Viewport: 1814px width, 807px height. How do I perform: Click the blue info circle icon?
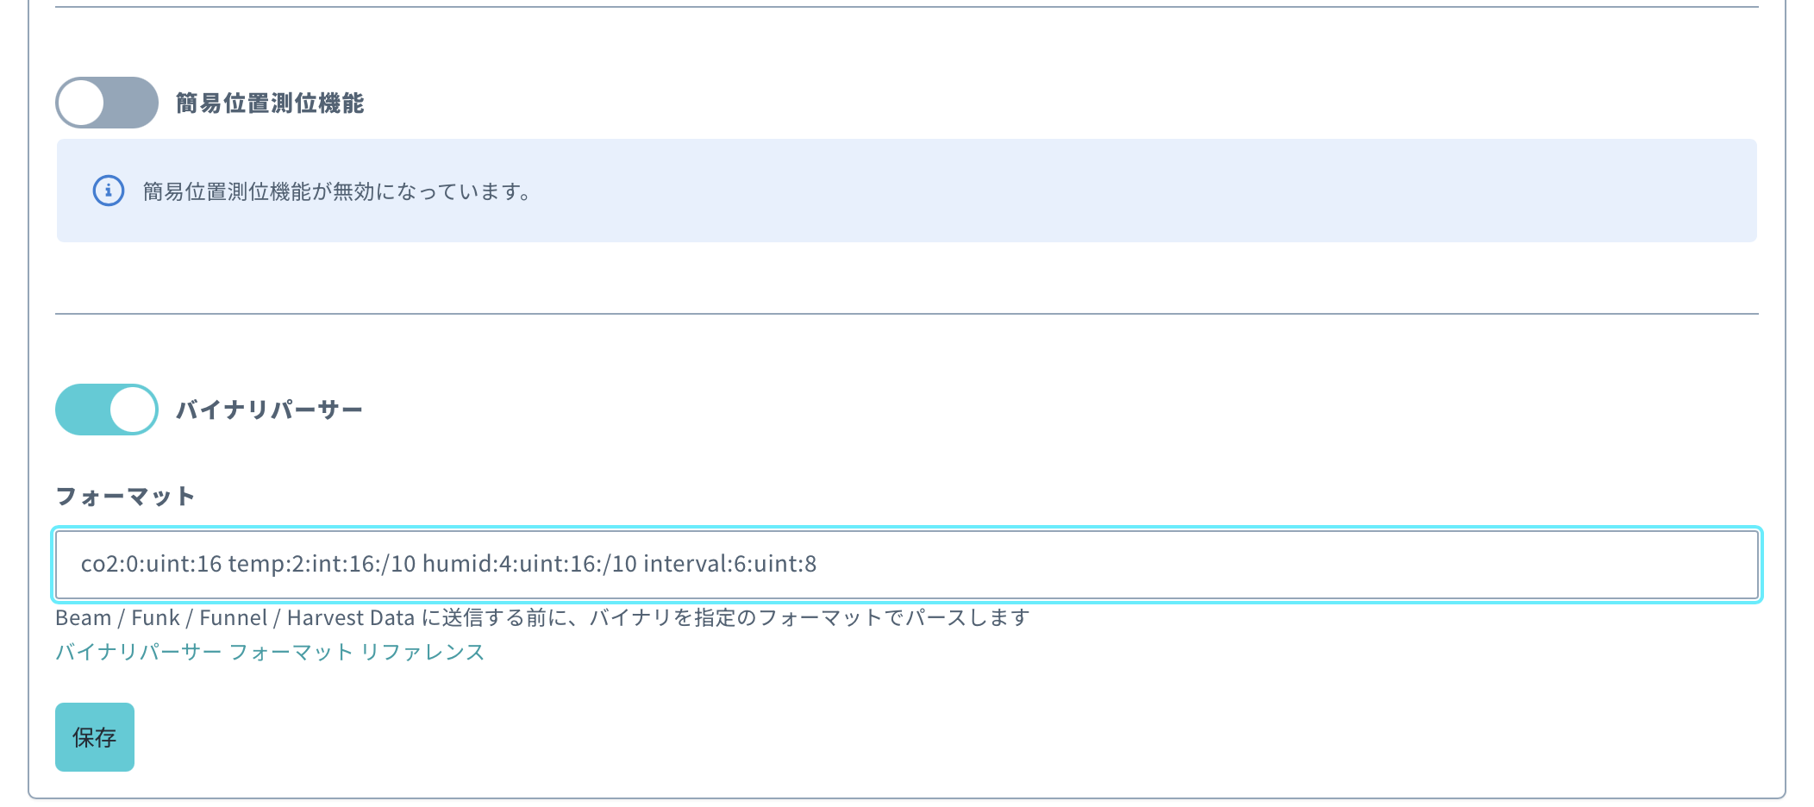click(x=109, y=191)
